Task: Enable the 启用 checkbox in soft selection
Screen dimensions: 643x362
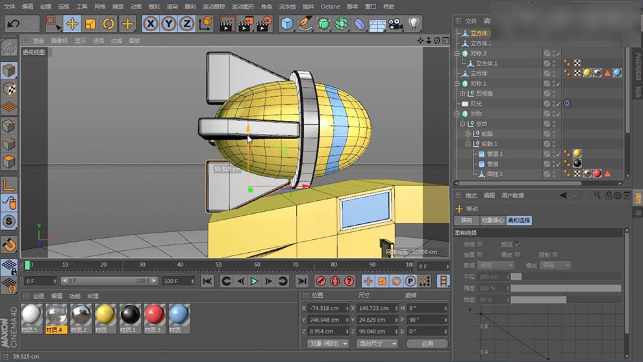Action: [x=480, y=244]
